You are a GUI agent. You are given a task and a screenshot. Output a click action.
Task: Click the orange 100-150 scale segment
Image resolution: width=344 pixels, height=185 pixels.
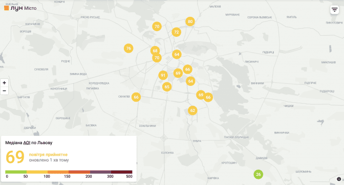(58, 172)
